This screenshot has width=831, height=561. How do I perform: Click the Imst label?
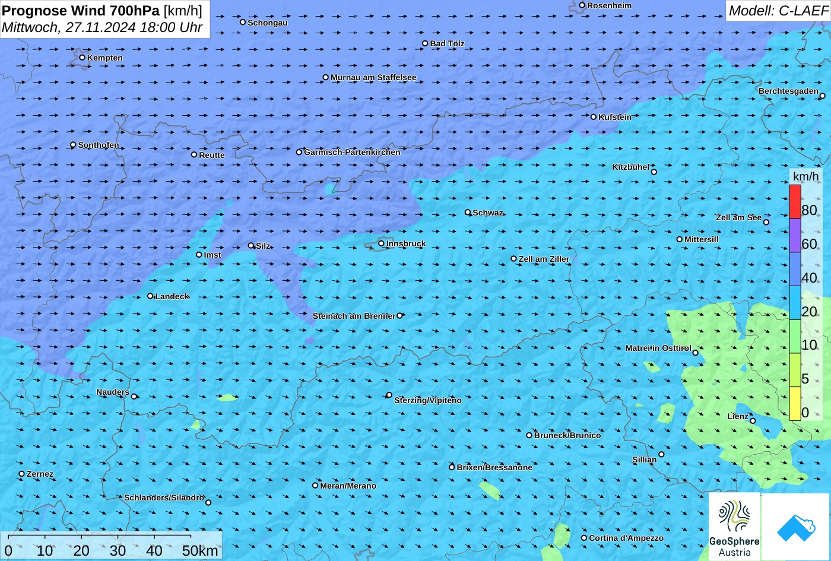[x=212, y=255]
